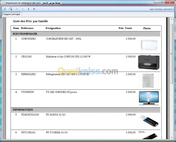This screenshot has height=142, width=176.
Task: Click the LED TV photo thumbnail
Action: tap(149, 98)
